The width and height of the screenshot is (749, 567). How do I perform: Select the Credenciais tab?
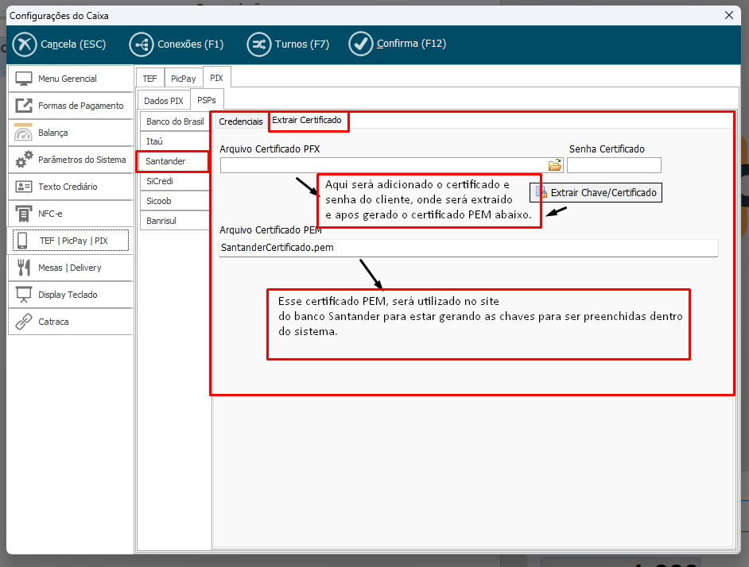pyautogui.click(x=240, y=121)
